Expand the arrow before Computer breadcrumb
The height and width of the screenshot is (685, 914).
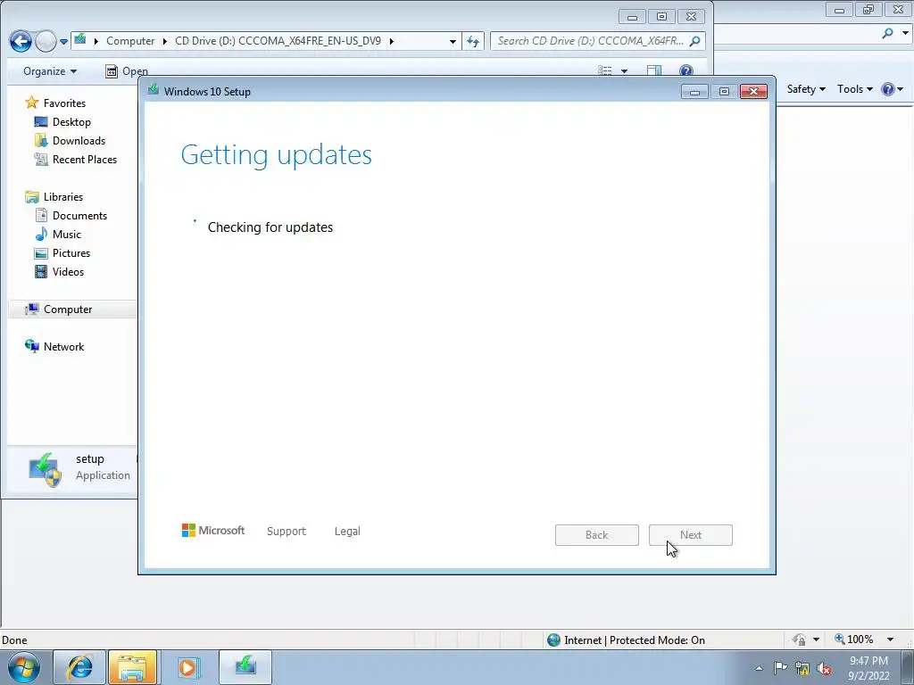(x=96, y=41)
